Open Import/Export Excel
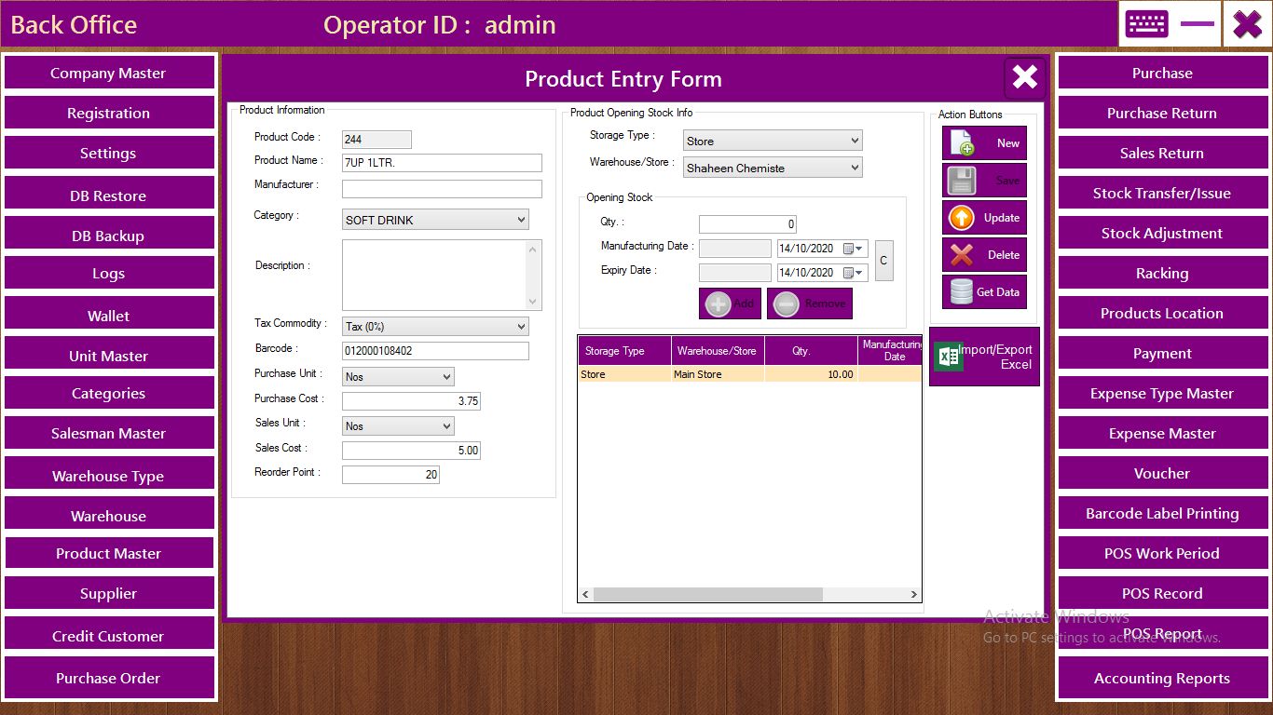The width and height of the screenshot is (1273, 715). [984, 357]
